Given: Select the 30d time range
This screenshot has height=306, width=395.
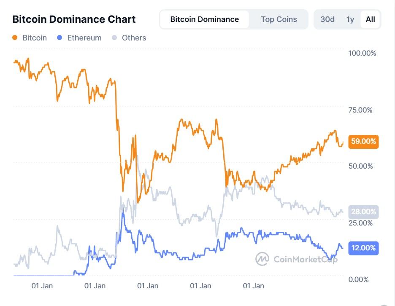Looking at the screenshot, I should 327,19.
